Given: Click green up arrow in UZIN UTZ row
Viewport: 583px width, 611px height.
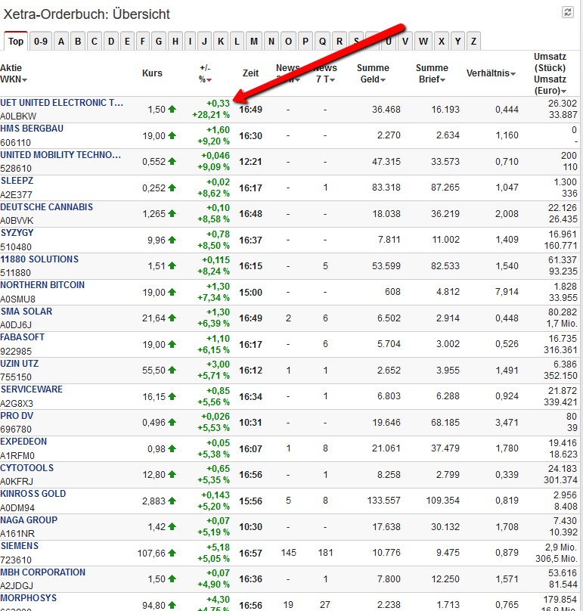Looking at the screenshot, I should click(172, 371).
